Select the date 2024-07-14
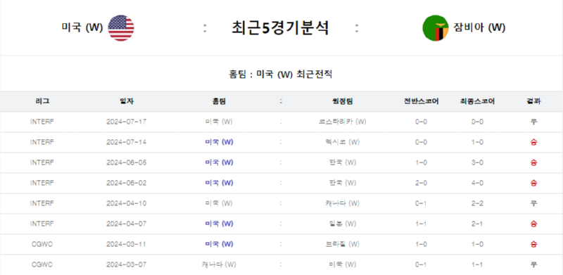563x275 pixels. coord(127,142)
